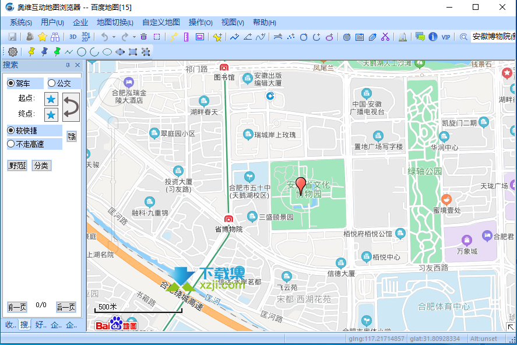Expand the undo history dropdown arrow
517x345 pixels.
pos(114,37)
